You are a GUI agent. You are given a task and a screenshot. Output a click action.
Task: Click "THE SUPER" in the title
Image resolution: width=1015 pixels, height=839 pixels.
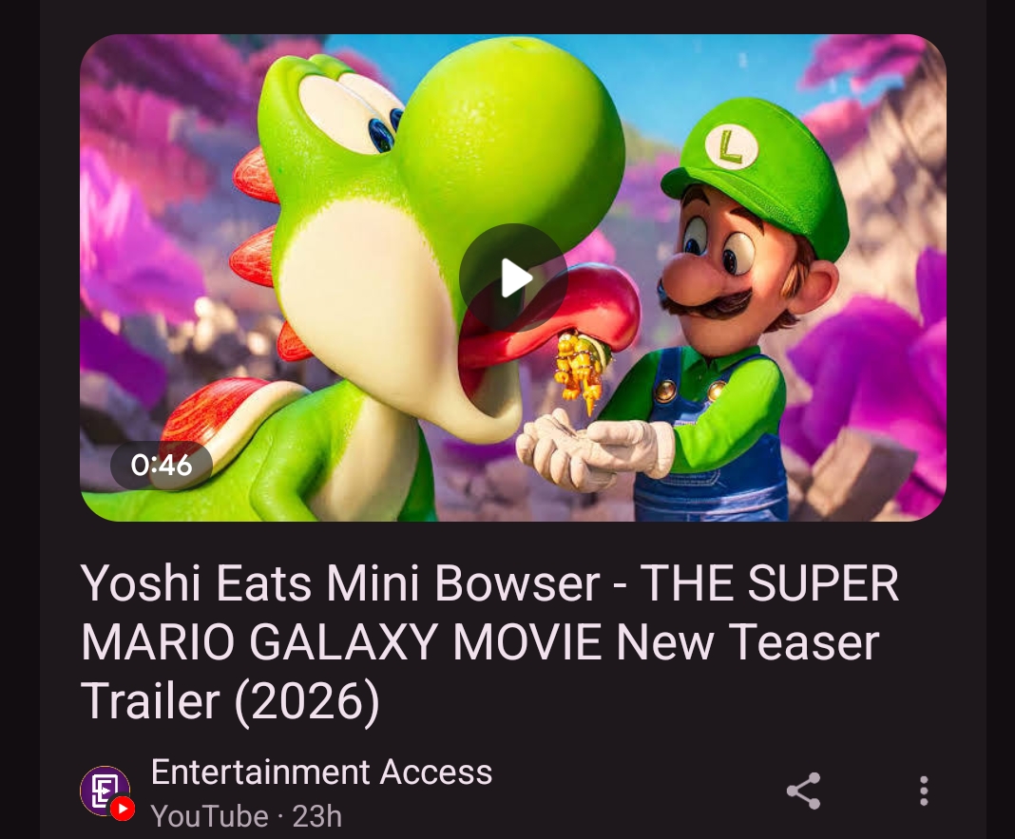769,582
